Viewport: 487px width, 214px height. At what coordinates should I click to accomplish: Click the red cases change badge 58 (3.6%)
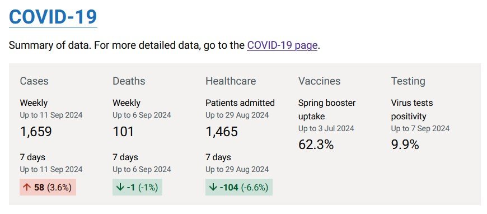tap(48, 187)
